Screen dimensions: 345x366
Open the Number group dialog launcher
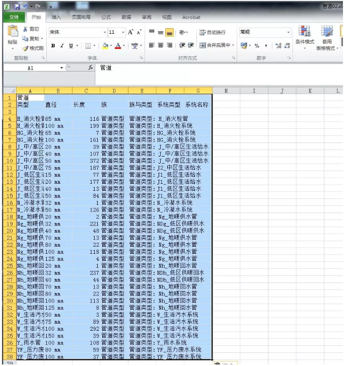tap(289, 58)
